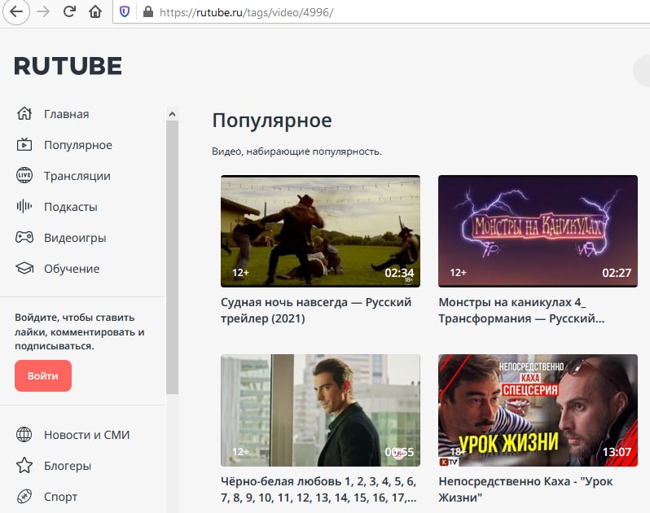Go to Подкасты section
Viewport: 650px width, 513px height.
point(71,207)
